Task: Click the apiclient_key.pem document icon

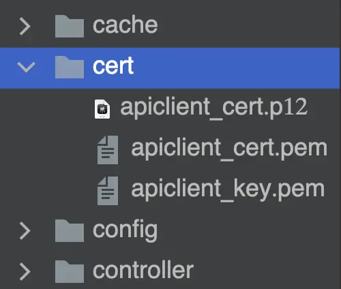Action: pyautogui.click(x=108, y=191)
